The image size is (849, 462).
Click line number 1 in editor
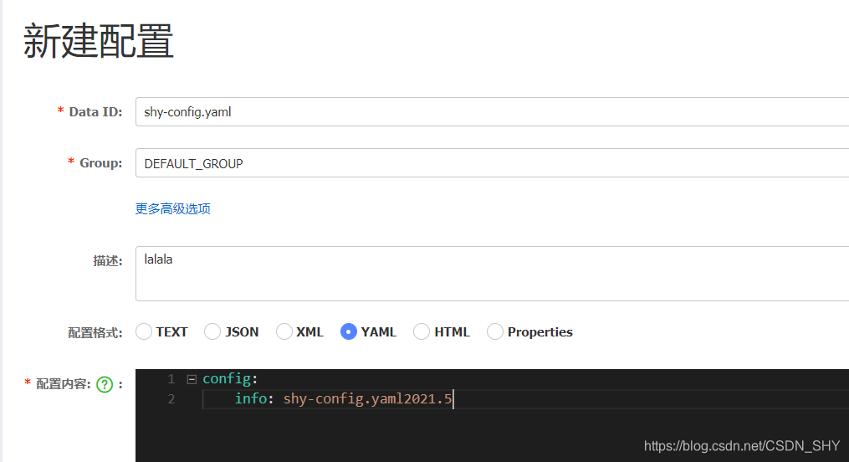171,378
